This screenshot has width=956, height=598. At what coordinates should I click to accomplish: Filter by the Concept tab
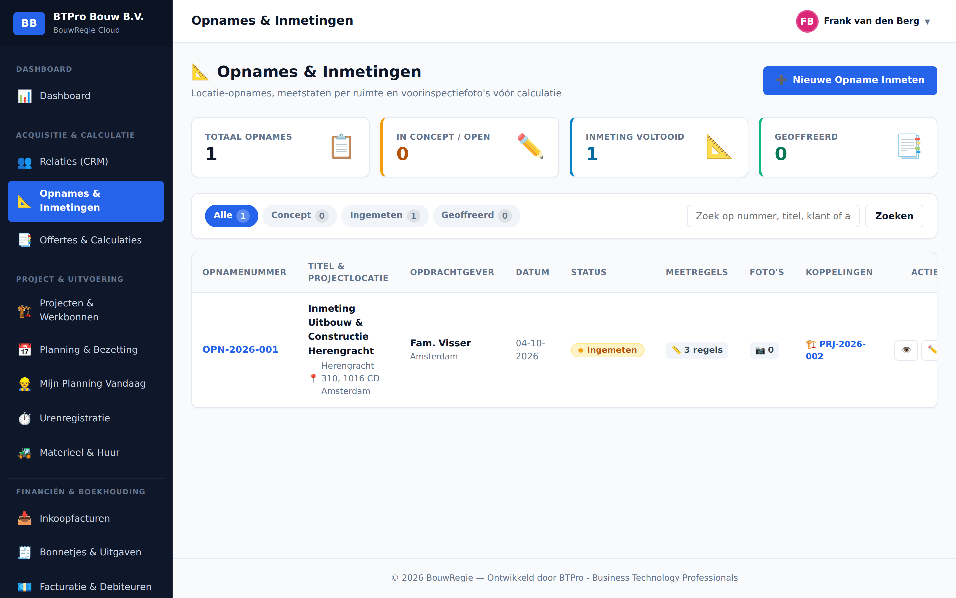coord(299,216)
